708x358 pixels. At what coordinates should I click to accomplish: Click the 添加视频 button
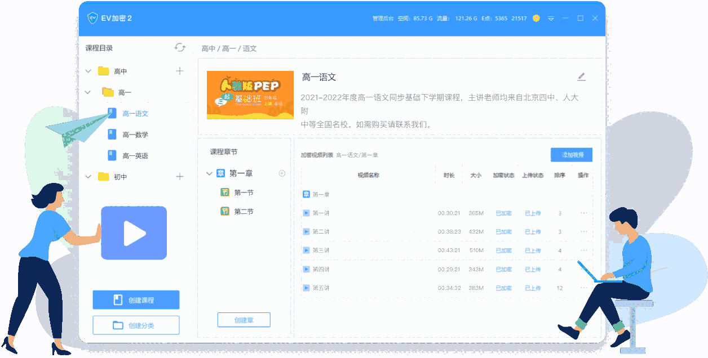pos(572,154)
